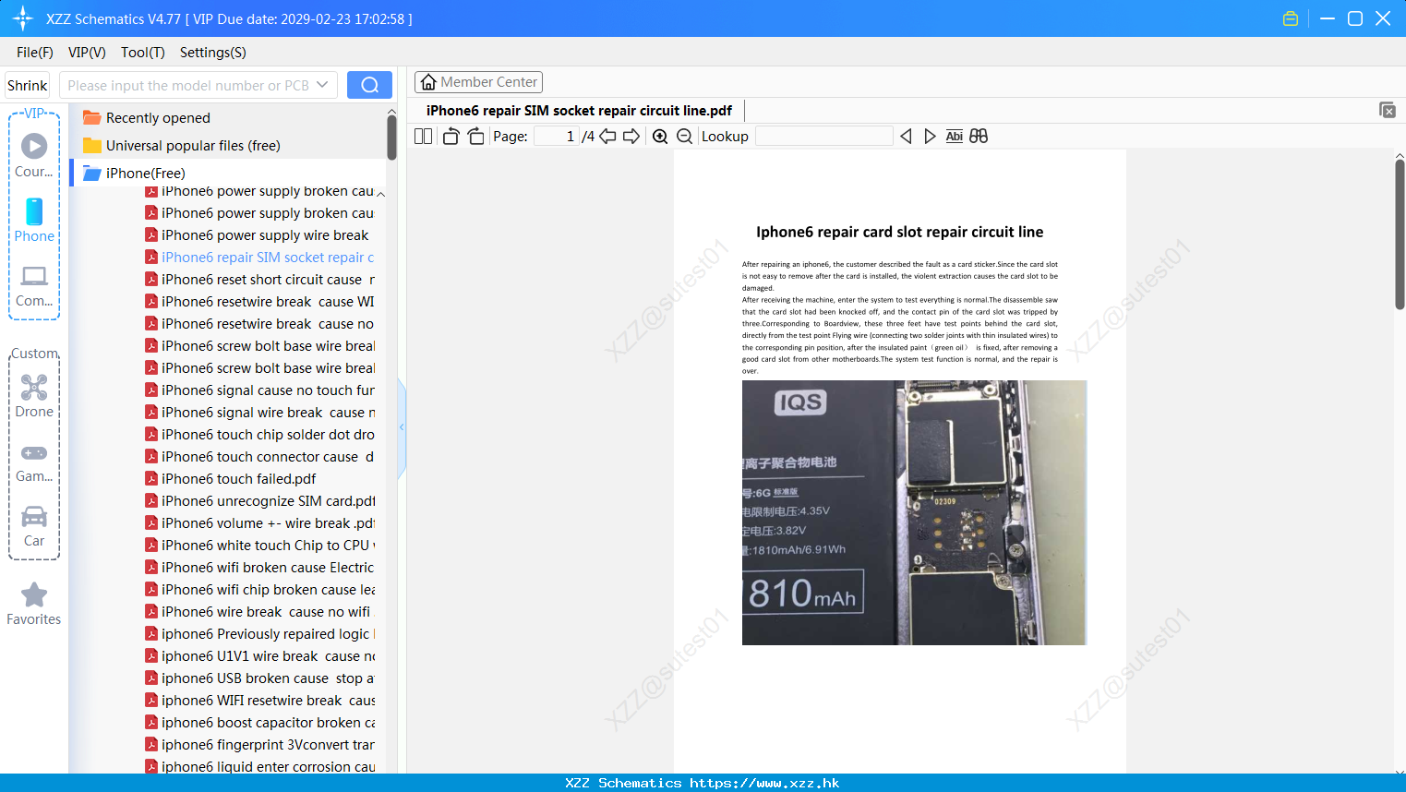Jump to previous lookup result triangle

(906, 137)
